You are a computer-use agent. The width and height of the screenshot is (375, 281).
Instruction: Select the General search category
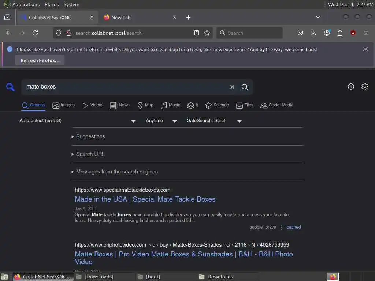[33, 105]
